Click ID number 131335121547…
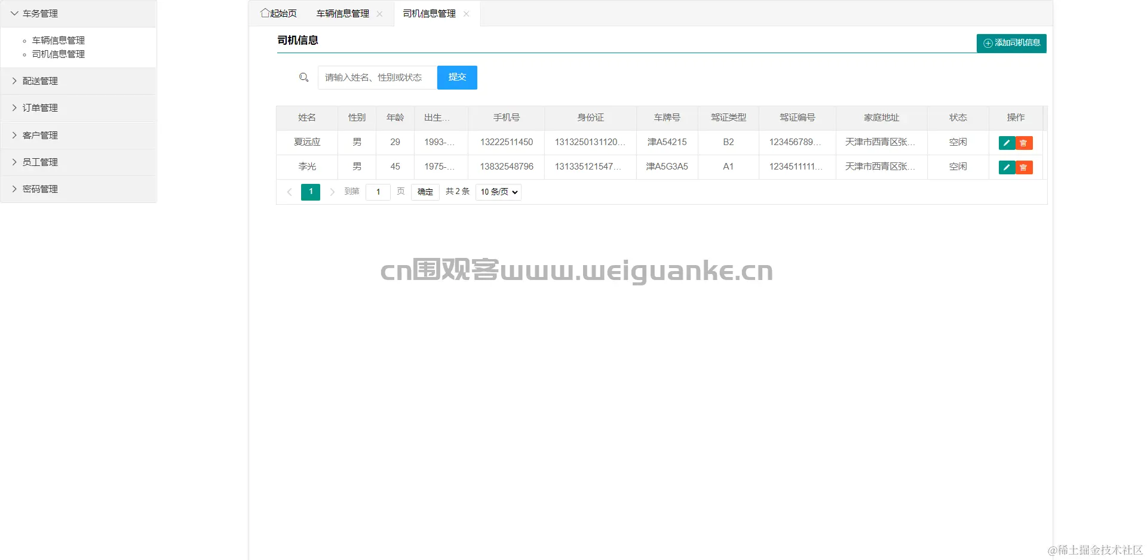The width and height of the screenshot is (1147, 560). tap(590, 167)
